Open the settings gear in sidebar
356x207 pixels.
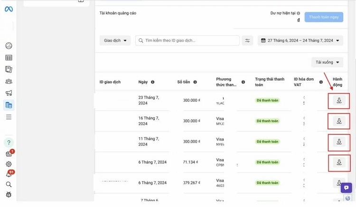pyautogui.click(x=9, y=164)
